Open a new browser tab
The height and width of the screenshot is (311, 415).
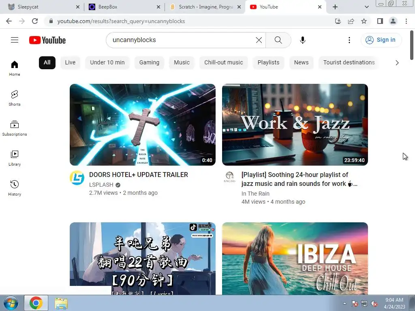point(335,7)
